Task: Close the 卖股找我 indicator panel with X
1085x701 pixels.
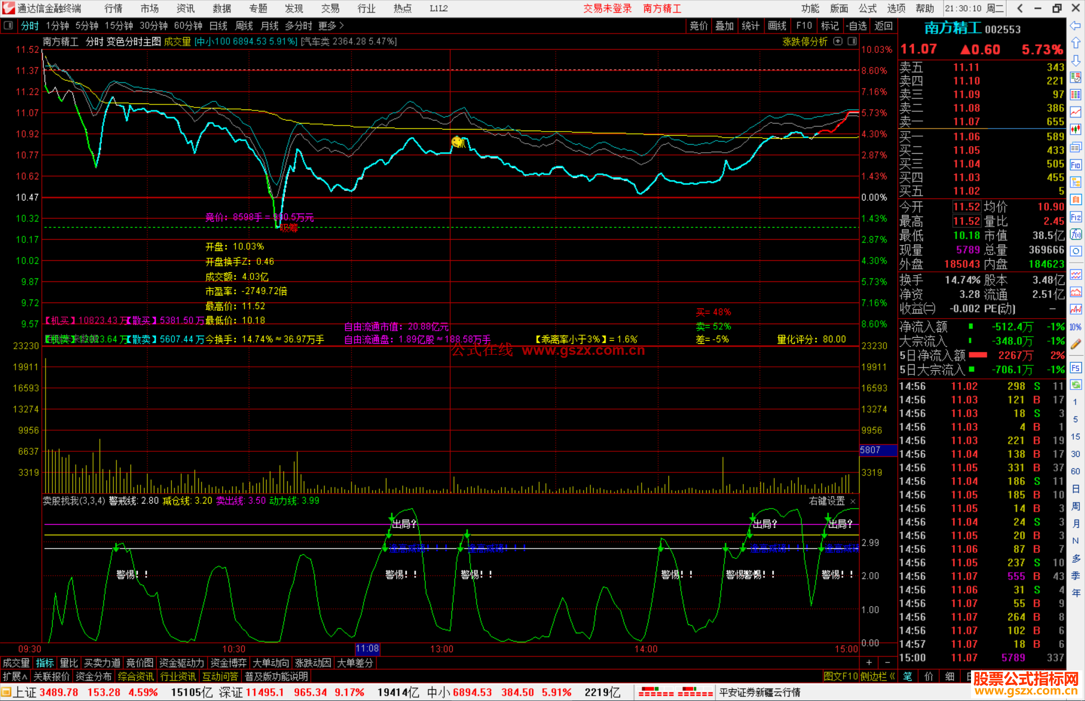Action: point(853,501)
